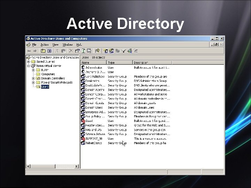The width and height of the screenshot is (251, 188).
Task: Collapse the home.virtual.server domain node
Action: (28, 66)
